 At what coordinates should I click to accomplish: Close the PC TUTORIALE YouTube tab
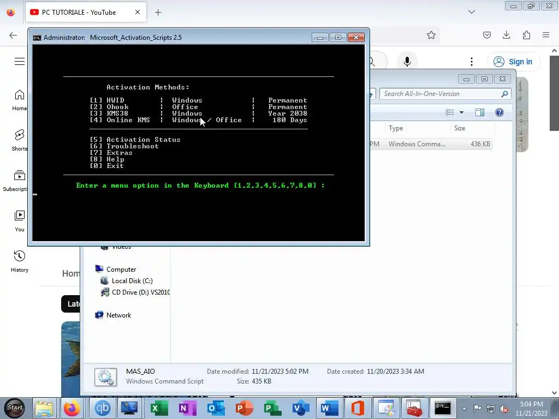tap(137, 12)
